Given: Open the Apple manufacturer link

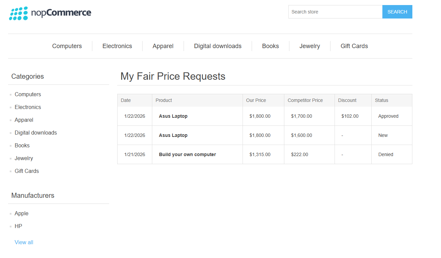Looking at the screenshot, I should (22, 214).
